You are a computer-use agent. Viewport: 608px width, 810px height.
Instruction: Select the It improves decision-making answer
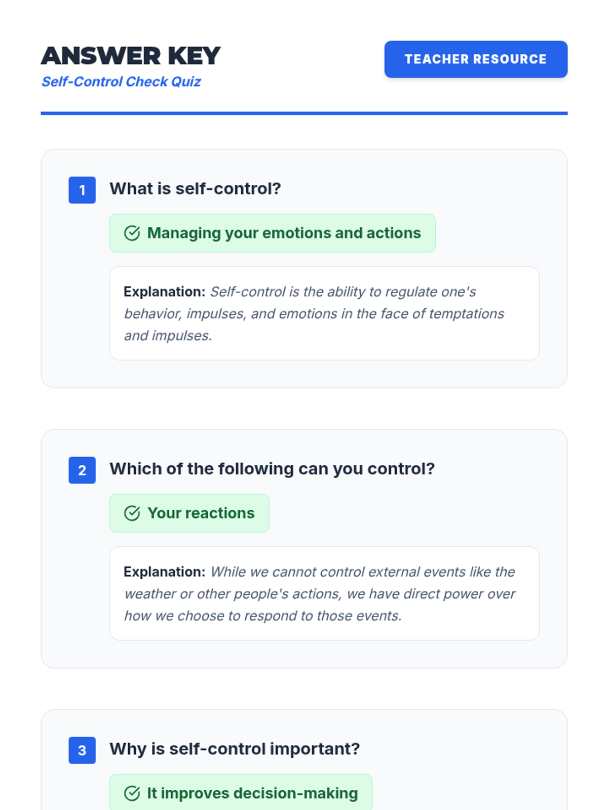[252, 793]
